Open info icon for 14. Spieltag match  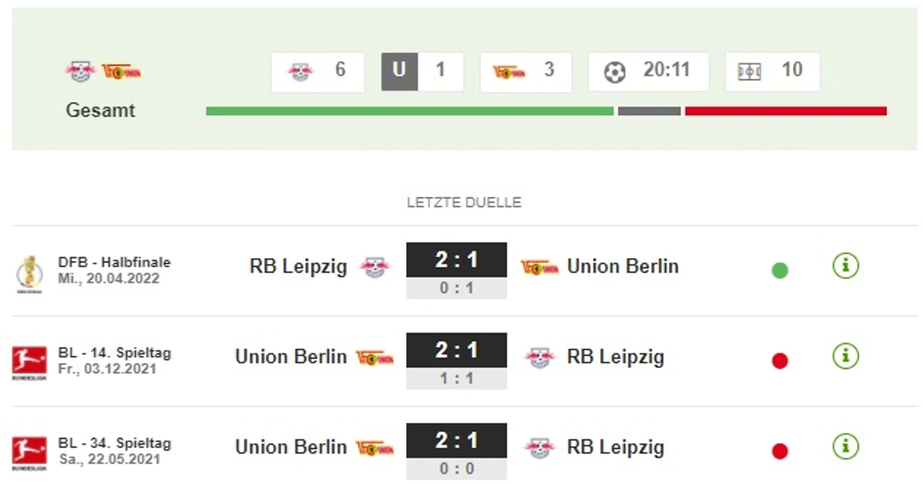point(845,357)
